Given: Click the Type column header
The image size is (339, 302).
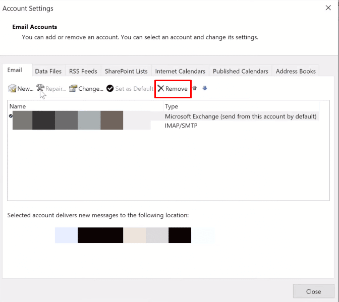Looking at the screenshot, I should [241, 106].
